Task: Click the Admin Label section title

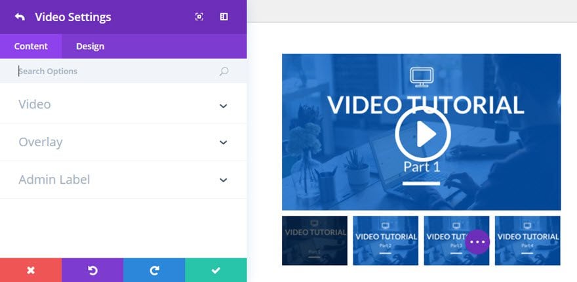Action: click(x=54, y=180)
